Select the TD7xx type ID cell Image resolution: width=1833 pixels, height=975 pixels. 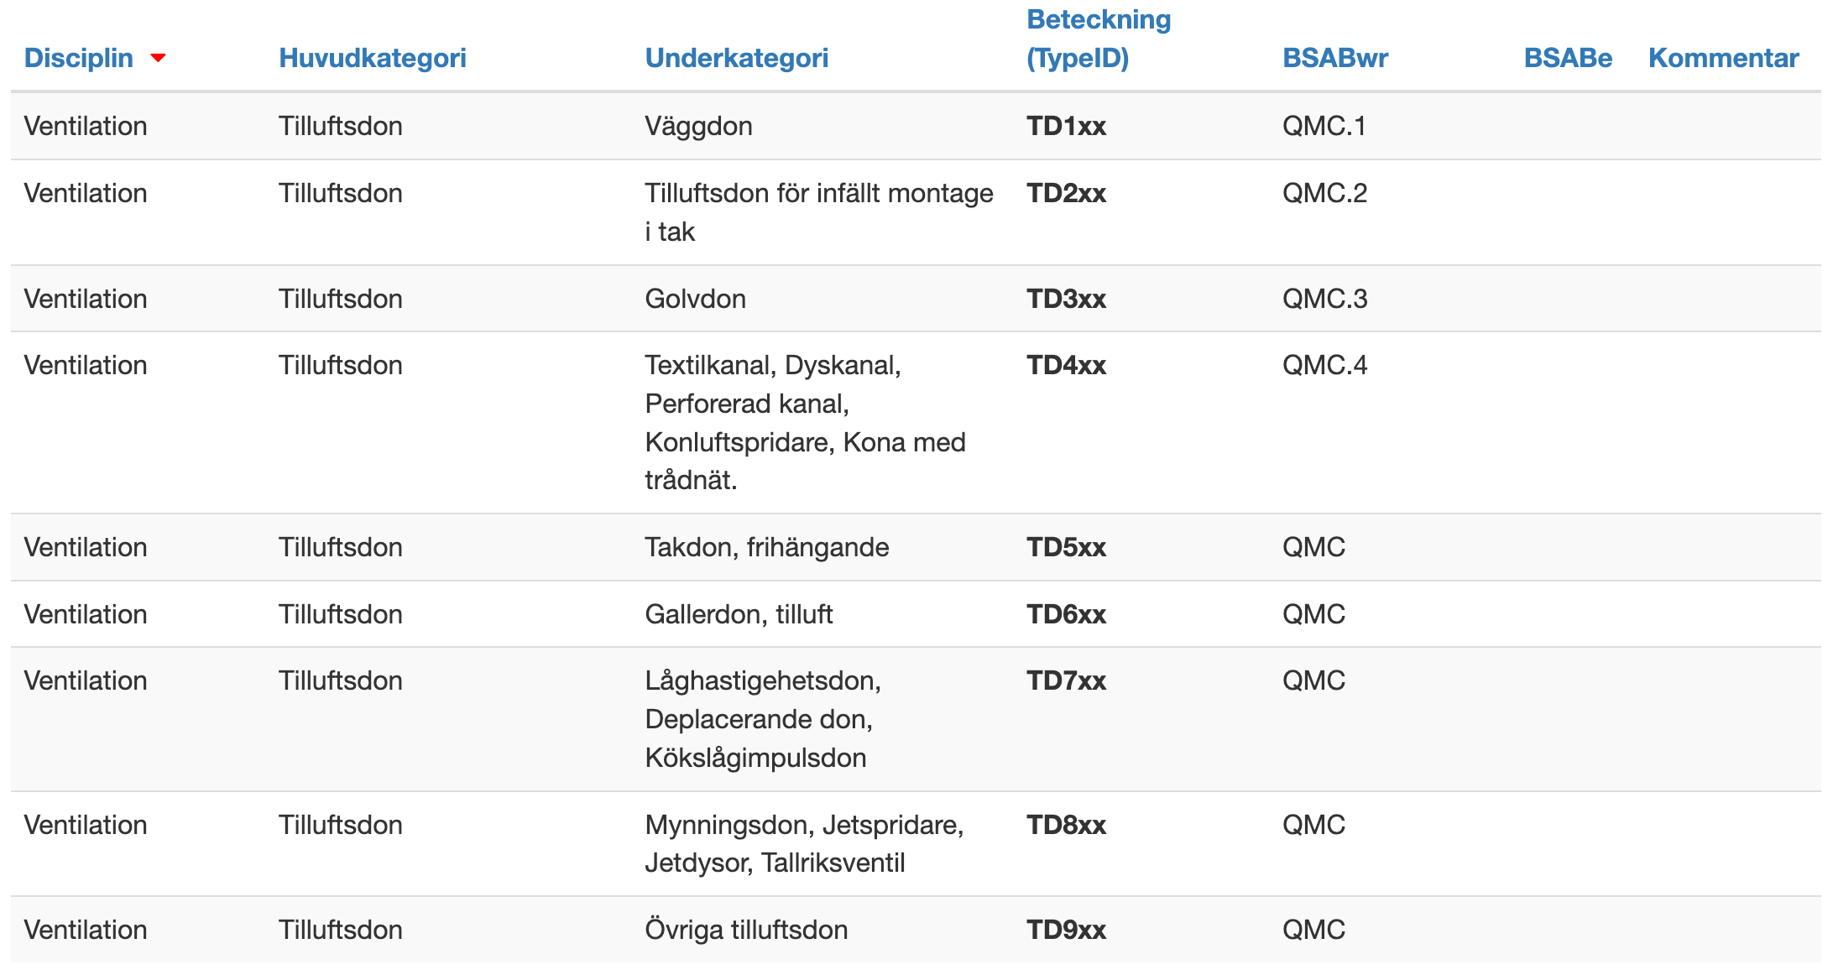1066,680
